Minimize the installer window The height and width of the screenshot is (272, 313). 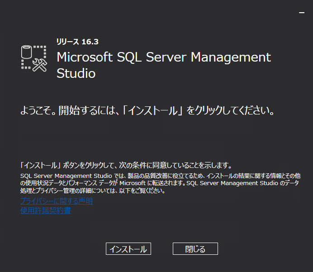(x=302, y=14)
